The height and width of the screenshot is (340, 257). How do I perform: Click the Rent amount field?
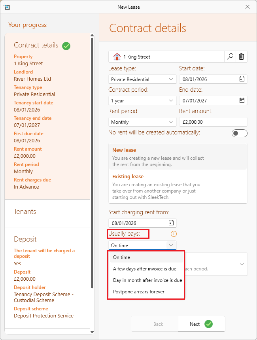coord(213,122)
